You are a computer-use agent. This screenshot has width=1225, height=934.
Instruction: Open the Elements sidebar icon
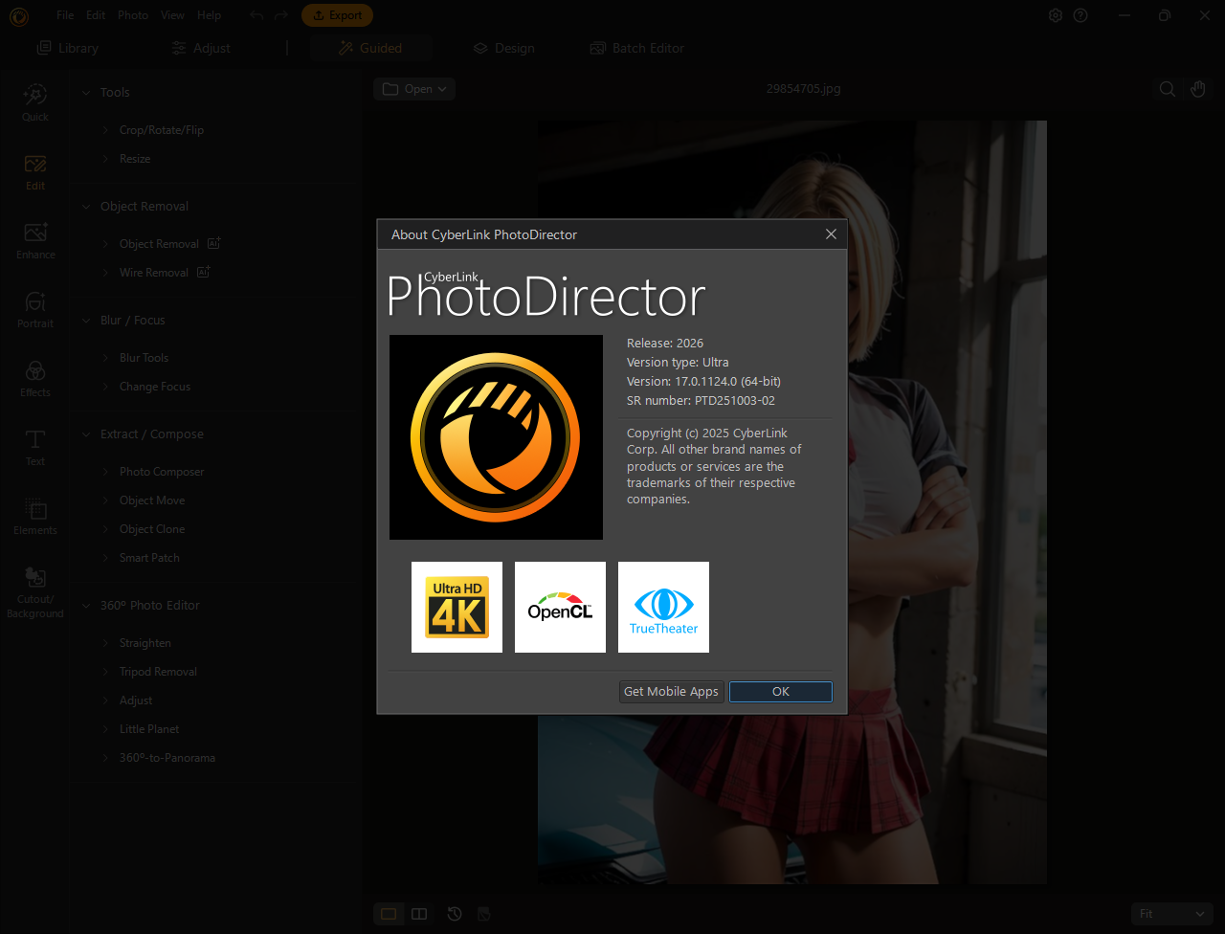[x=35, y=516]
